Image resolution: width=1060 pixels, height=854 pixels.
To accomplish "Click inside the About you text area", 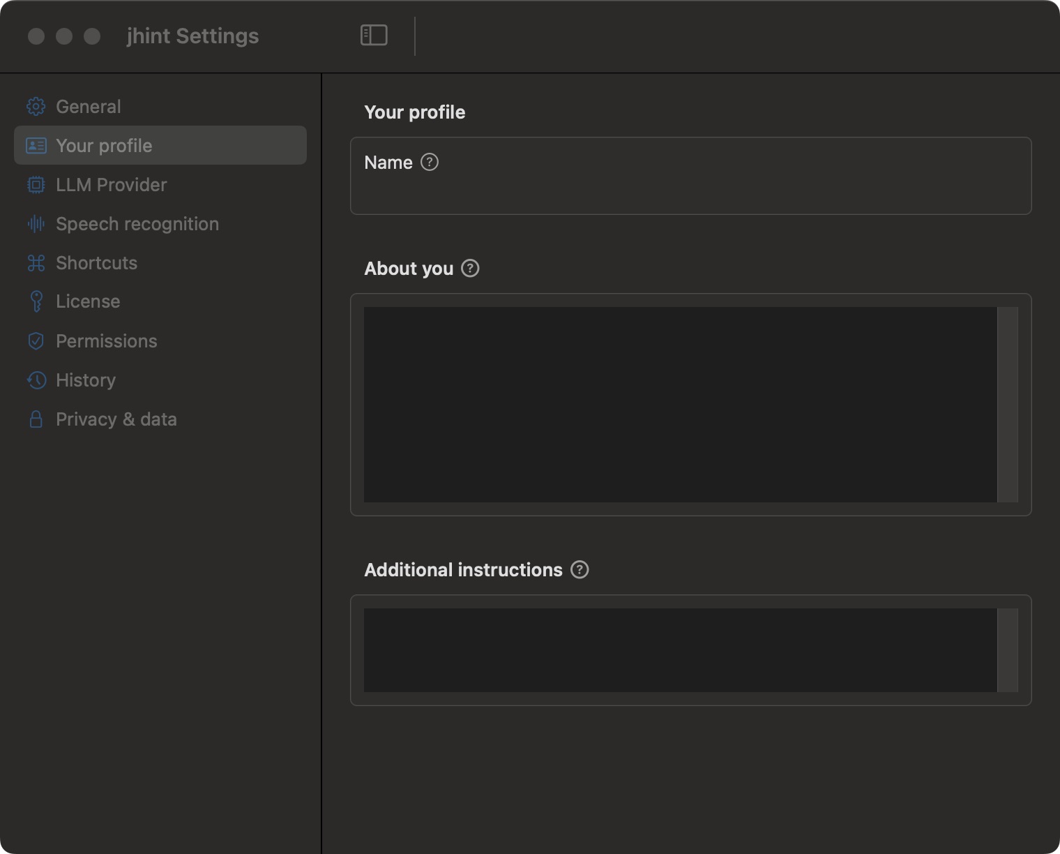I will coord(680,405).
